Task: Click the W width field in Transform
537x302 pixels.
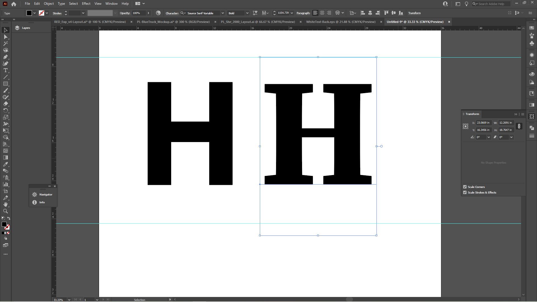Action: point(506,123)
